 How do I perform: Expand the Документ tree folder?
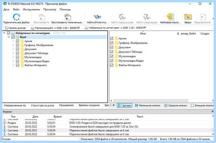tap(13, 49)
